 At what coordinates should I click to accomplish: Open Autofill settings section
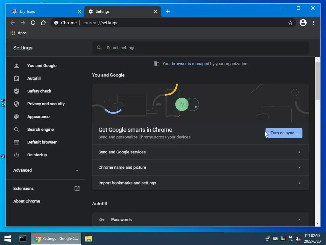click(x=34, y=78)
